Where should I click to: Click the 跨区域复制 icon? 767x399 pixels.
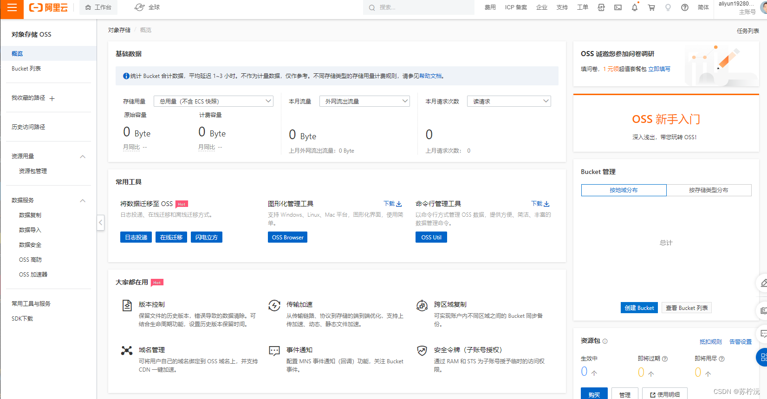(422, 305)
